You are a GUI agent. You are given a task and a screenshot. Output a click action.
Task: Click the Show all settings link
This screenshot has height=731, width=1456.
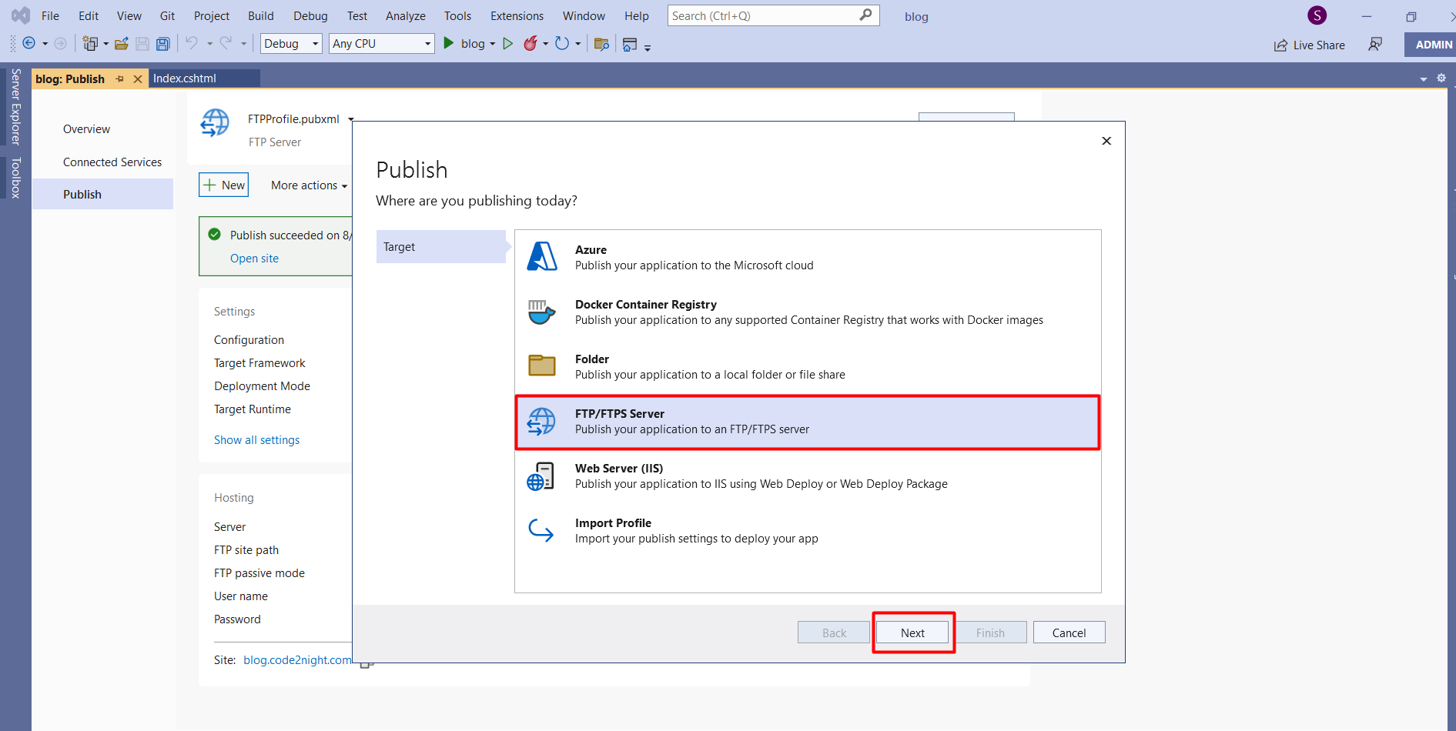coord(256,440)
